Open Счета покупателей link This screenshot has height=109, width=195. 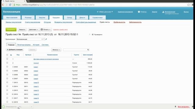(33, 22)
